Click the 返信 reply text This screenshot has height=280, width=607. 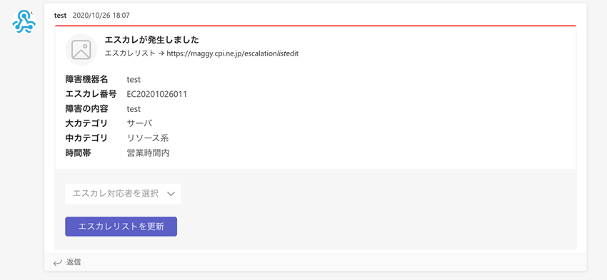click(x=74, y=262)
